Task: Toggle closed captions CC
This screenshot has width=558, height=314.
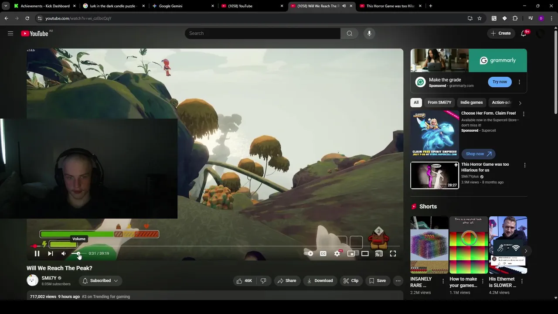Action: click(323, 253)
